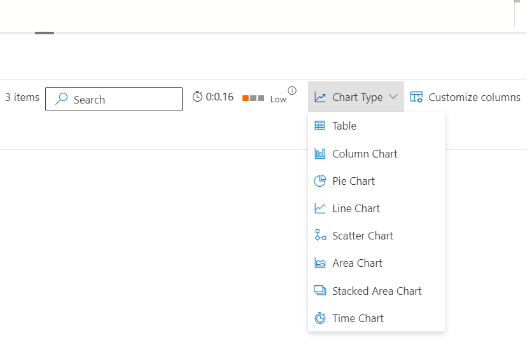The height and width of the screenshot is (350, 532).
Task: Collapse the Chart Type dropdown chevron
Action: point(393,97)
